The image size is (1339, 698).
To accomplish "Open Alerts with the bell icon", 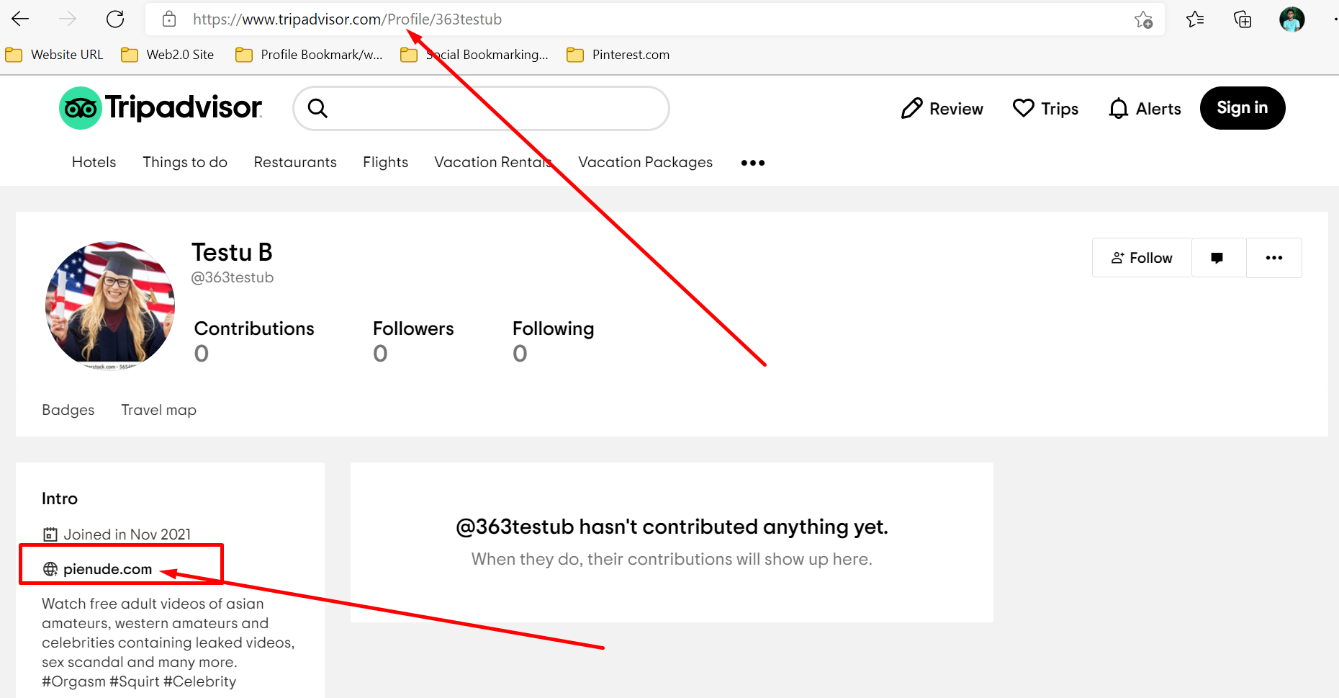I will pos(1145,109).
